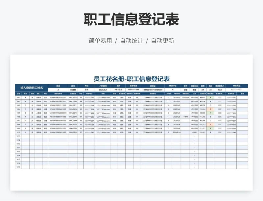This screenshot has width=263, height=201.
Task: Click salary cell ¥6,817
Action: [x=203, y=98]
